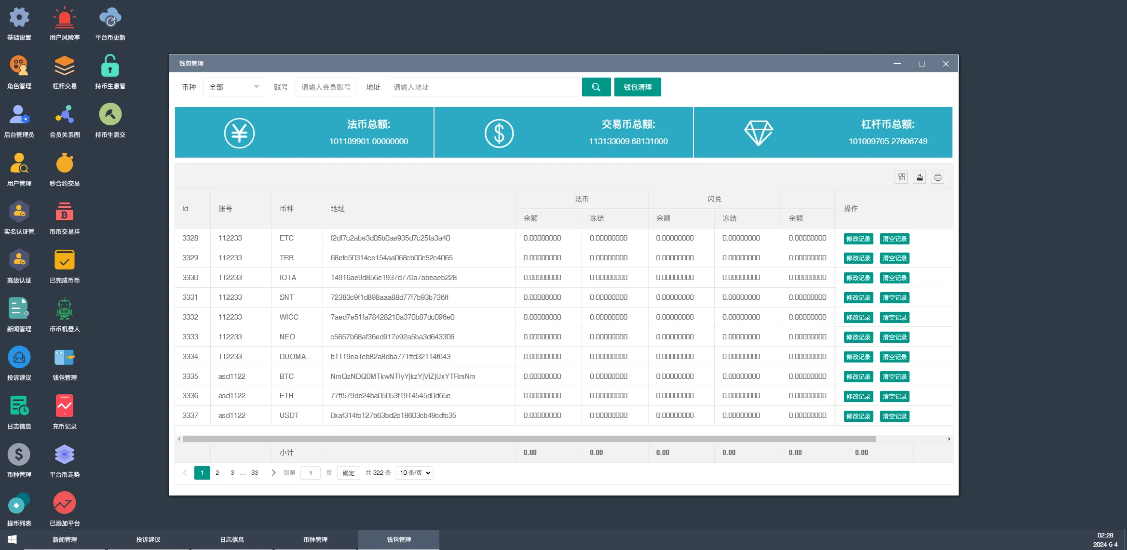1127x550 pixels.
Task: Click the table's horizontal scrollbar
Action: (529, 439)
